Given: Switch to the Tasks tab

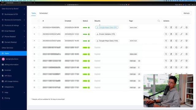Looking at the screenshot, I should click(x=34, y=13).
